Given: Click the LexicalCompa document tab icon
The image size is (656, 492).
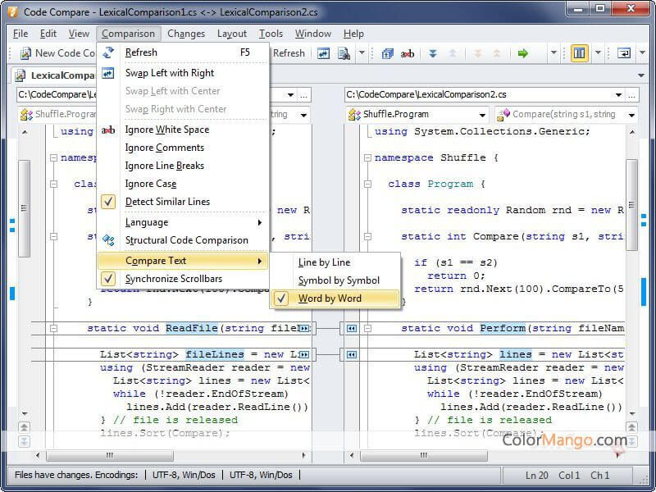Looking at the screenshot, I should 20,75.
